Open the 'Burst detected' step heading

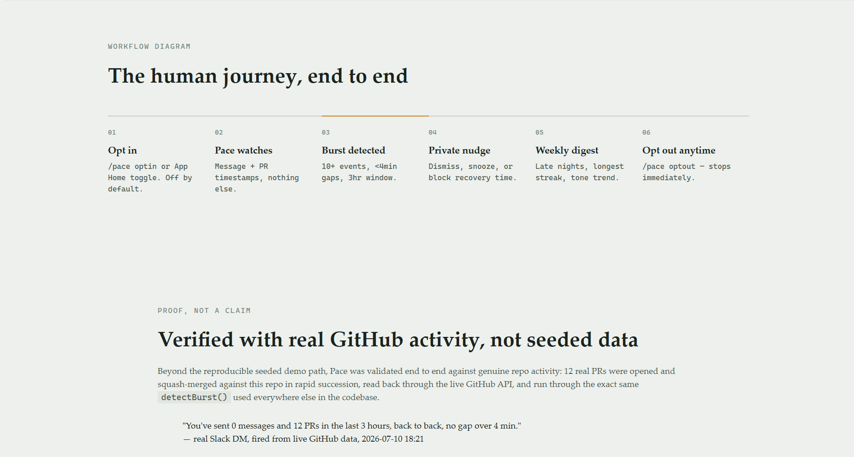353,150
